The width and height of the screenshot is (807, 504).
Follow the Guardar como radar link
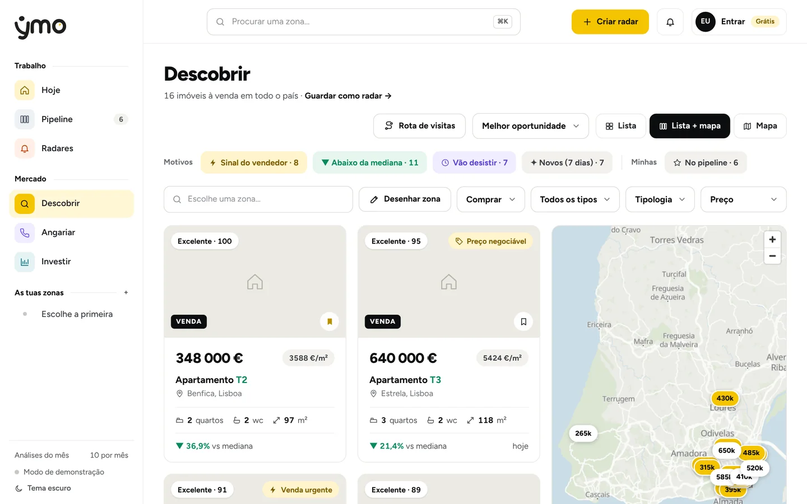[x=348, y=96]
